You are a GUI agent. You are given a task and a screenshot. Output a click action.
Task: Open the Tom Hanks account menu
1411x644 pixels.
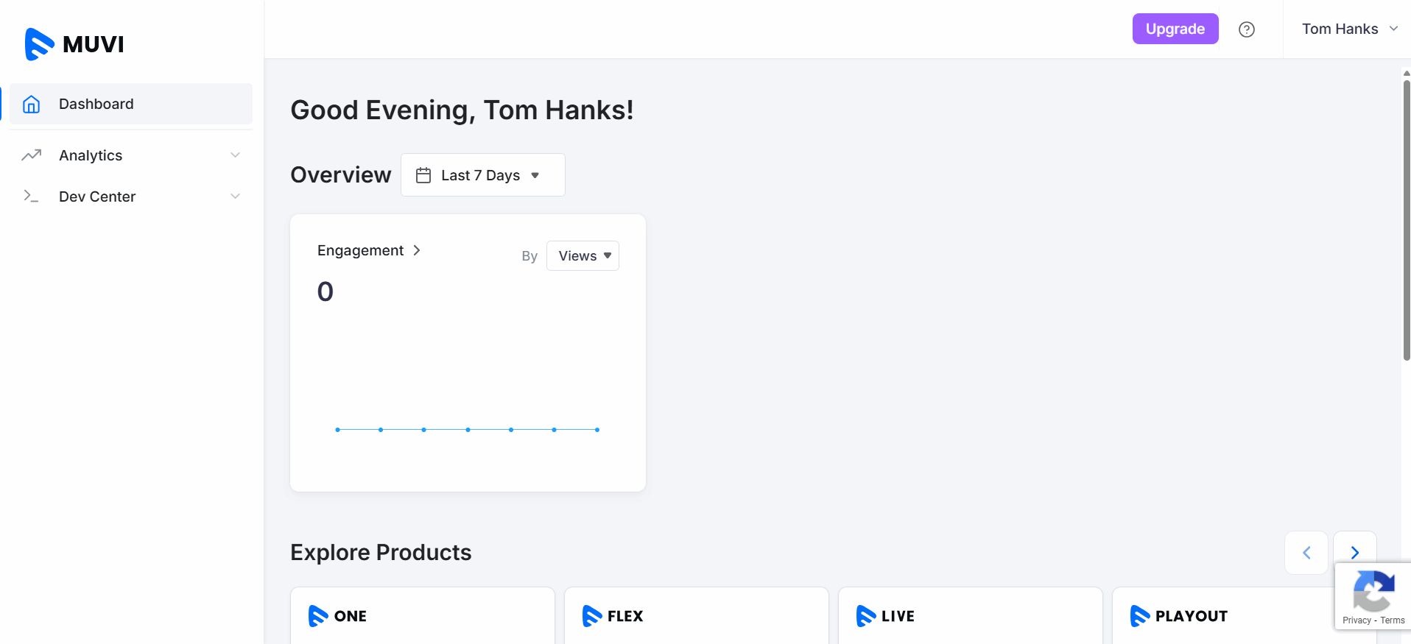pyautogui.click(x=1348, y=29)
